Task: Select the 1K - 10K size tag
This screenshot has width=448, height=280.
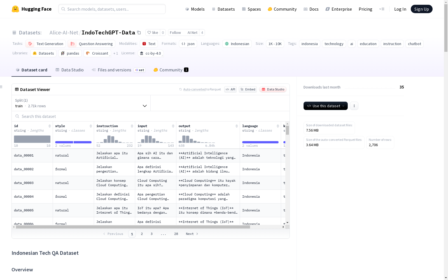Action: 275,44
